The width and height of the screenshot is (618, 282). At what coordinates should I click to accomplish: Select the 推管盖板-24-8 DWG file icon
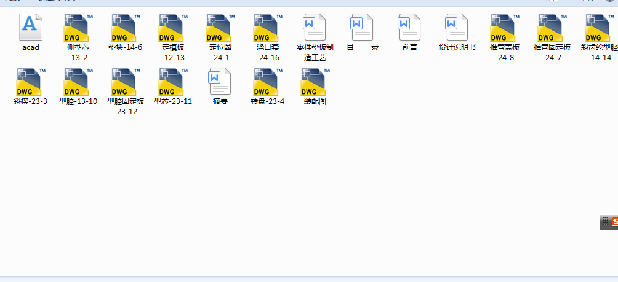(505, 28)
